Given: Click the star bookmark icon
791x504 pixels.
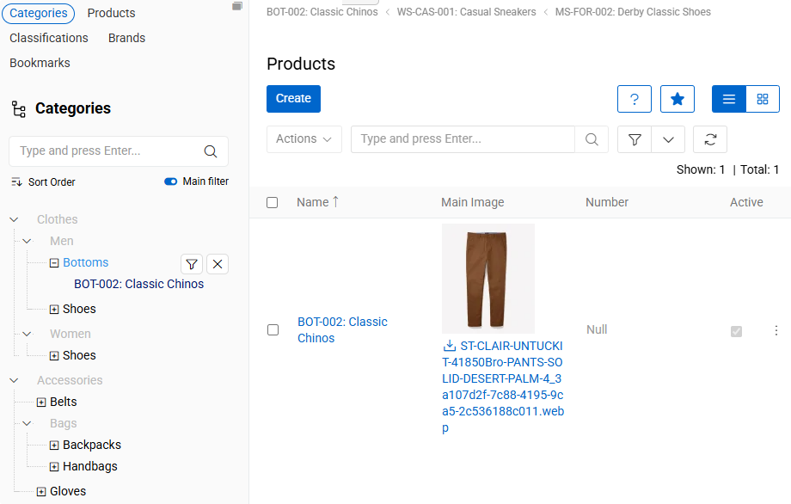Looking at the screenshot, I should tap(677, 99).
